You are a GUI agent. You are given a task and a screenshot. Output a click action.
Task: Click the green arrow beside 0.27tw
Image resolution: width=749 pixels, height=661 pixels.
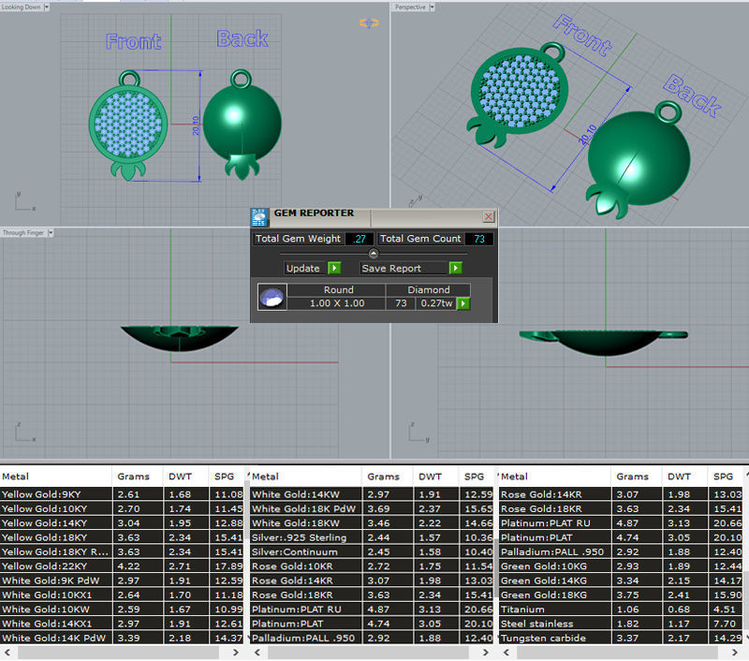(463, 303)
